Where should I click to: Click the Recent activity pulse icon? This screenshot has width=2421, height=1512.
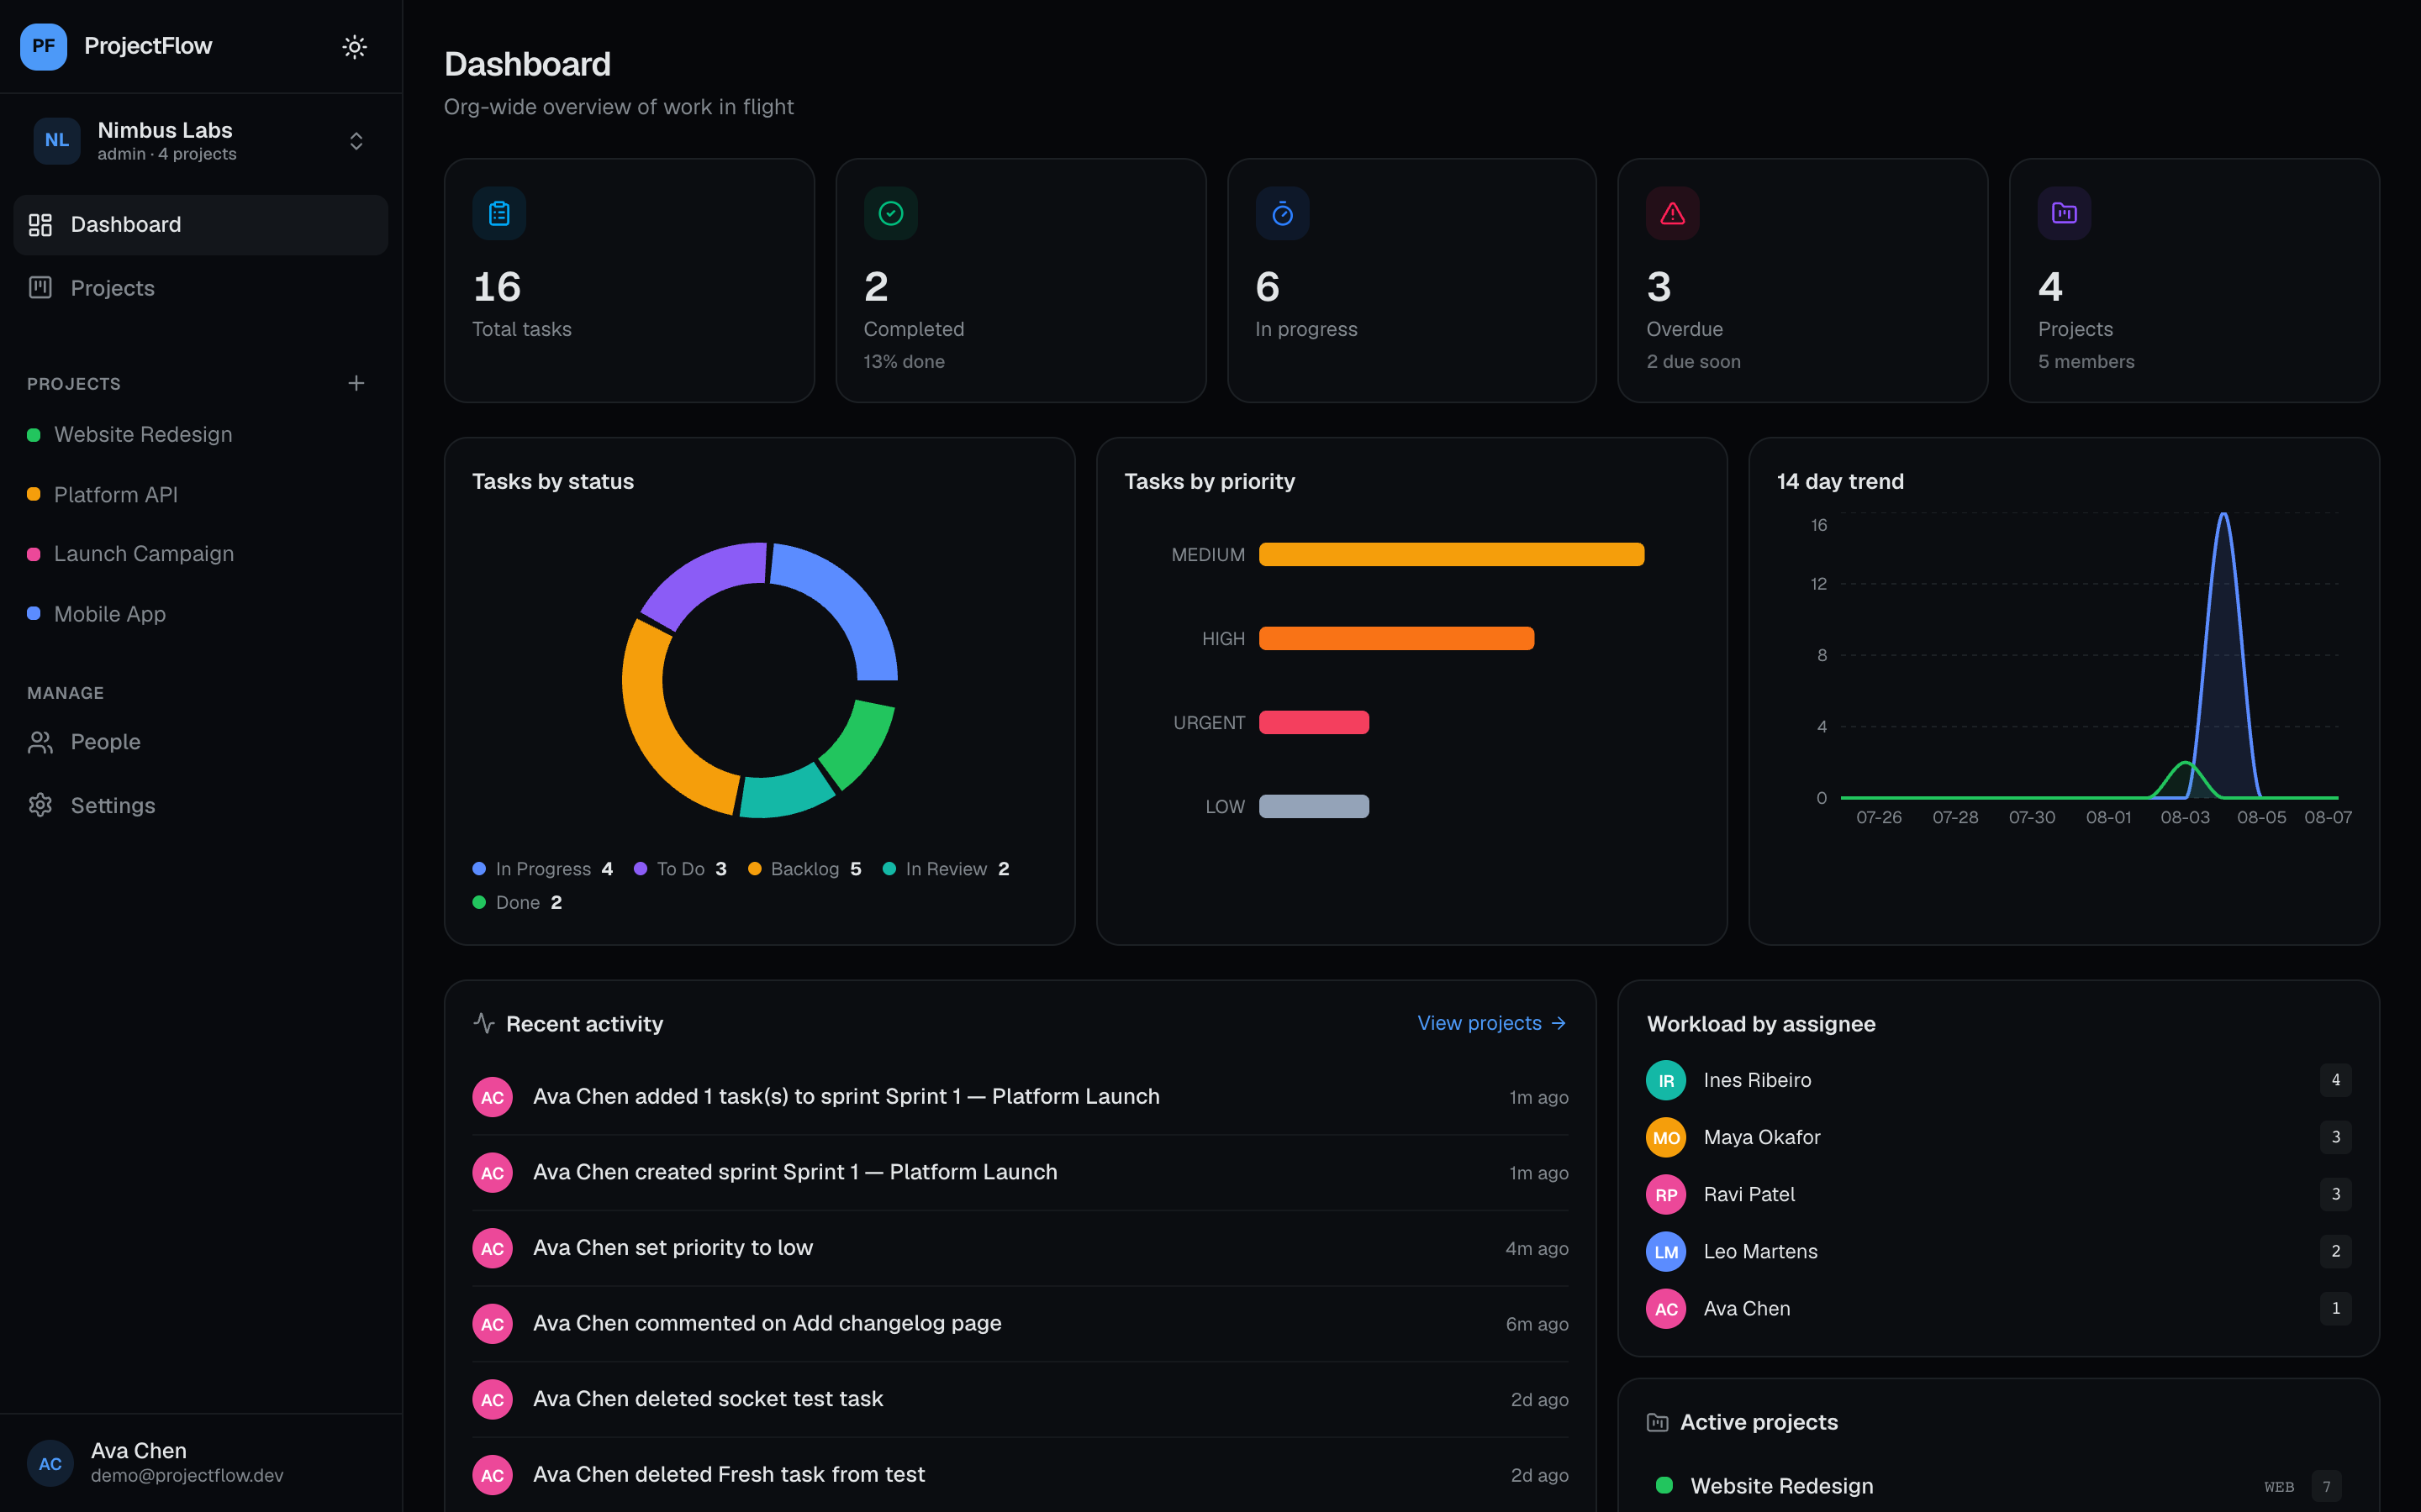[484, 1023]
